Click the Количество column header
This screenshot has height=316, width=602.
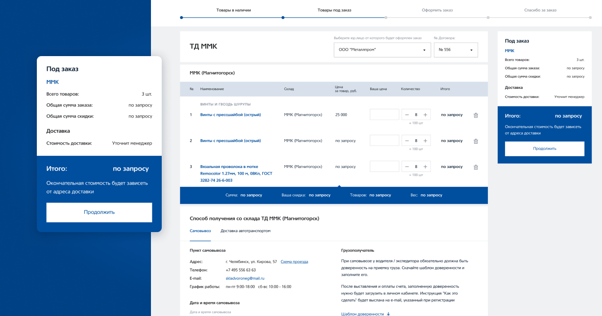(411, 89)
